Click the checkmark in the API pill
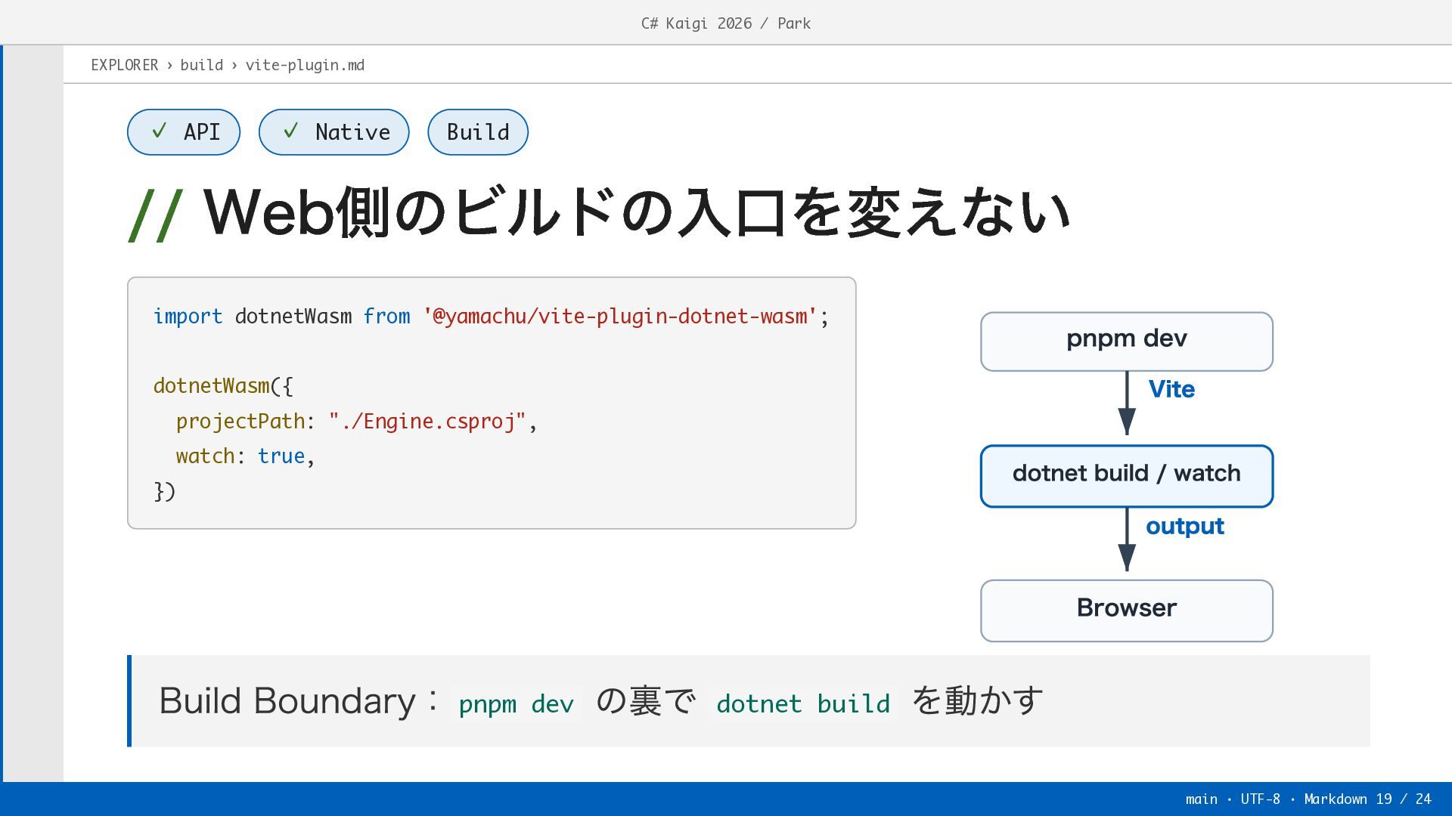The width and height of the screenshot is (1452, 816). tap(159, 131)
